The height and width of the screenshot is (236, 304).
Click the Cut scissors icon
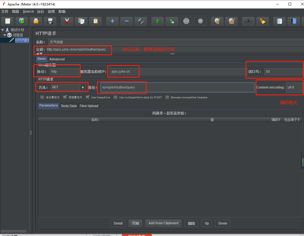67,21
